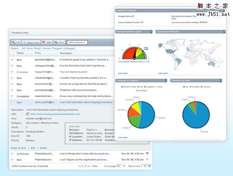Check the box for futureclient1 feedback row

[12, 84]
